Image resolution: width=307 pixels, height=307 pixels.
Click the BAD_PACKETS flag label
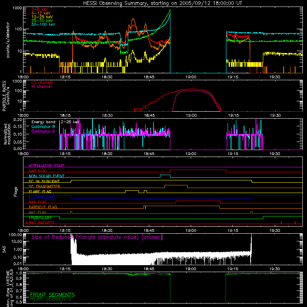pos(41,223)
